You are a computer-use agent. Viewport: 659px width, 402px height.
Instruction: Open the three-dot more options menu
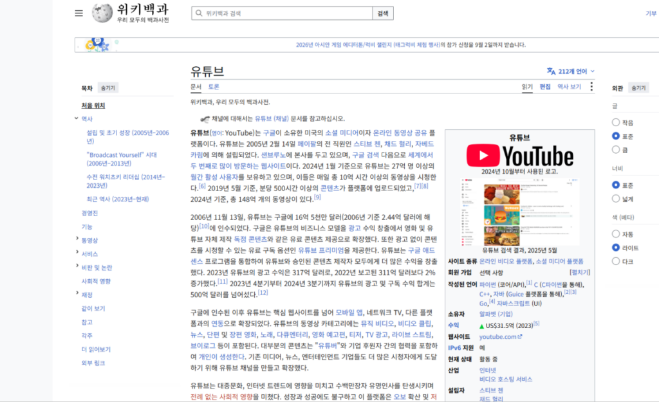[x=591, y=87]
